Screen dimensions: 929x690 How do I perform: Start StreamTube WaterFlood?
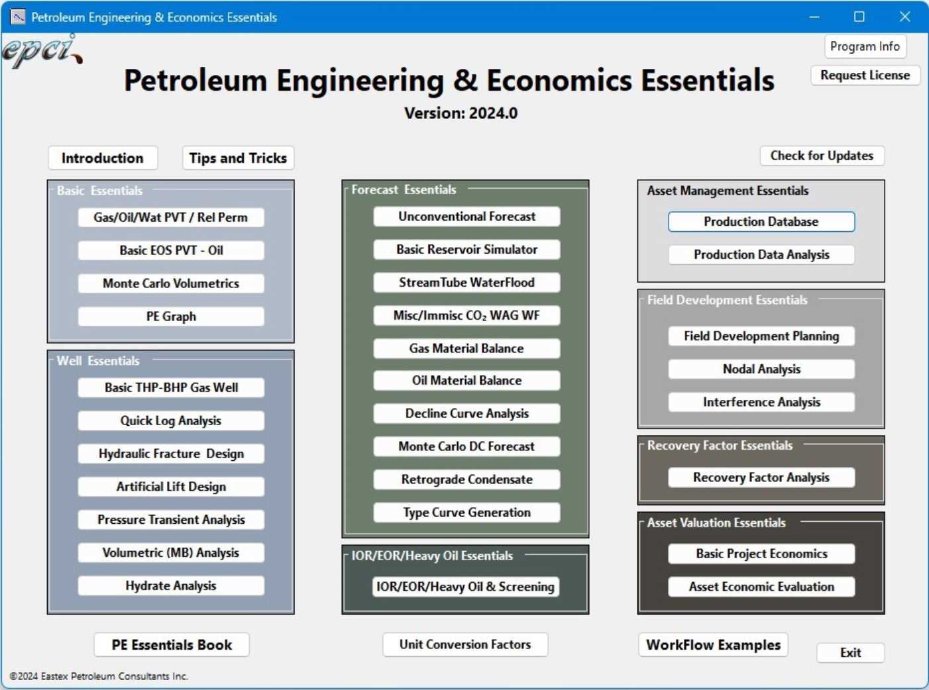[466, 283]
